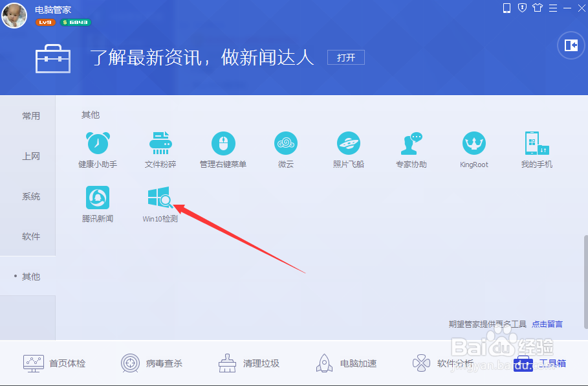Select the 软件 sidebar category
This screenshot has height=386, width=588.
point(31,236)
